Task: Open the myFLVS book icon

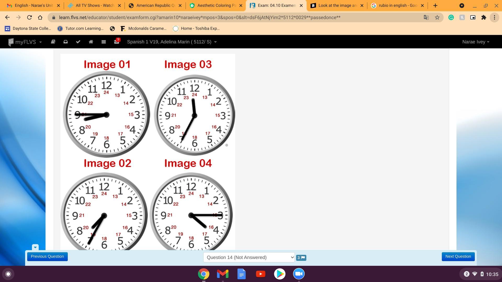Action: (53, 42)
